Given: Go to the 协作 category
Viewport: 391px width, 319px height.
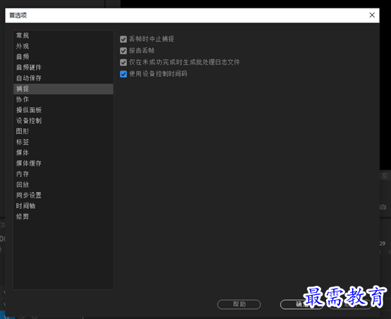Looking at the screenshot, I should [64, 100].
